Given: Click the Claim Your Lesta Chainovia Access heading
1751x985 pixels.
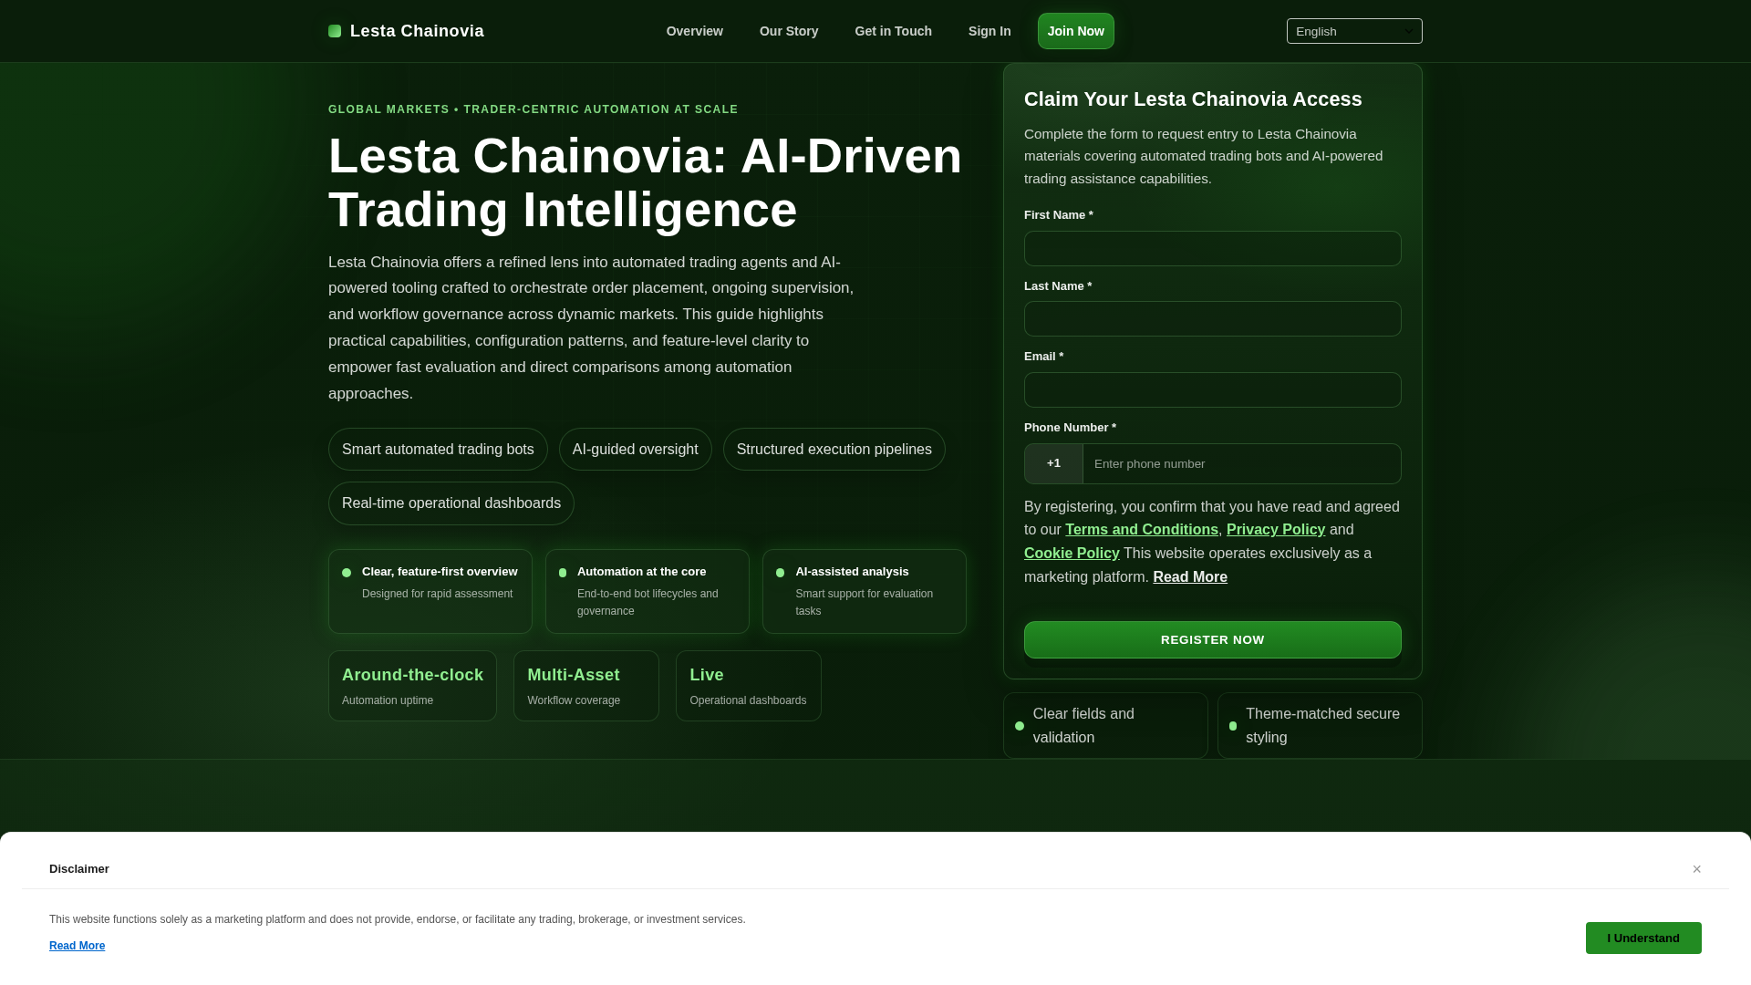Looking at the screenshot, I should coord(1193,99).
